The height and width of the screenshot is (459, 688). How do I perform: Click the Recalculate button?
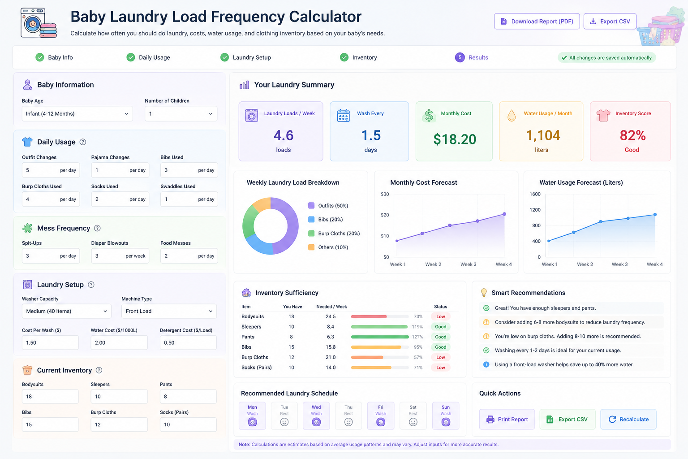(628, 420)
